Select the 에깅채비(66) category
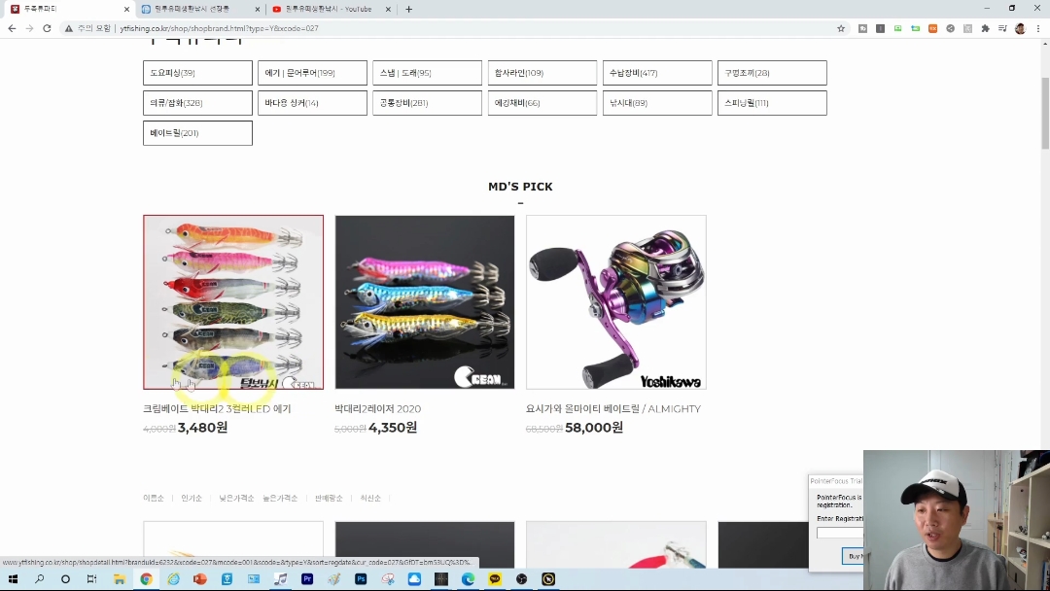1050x591 pixels. 542,103
